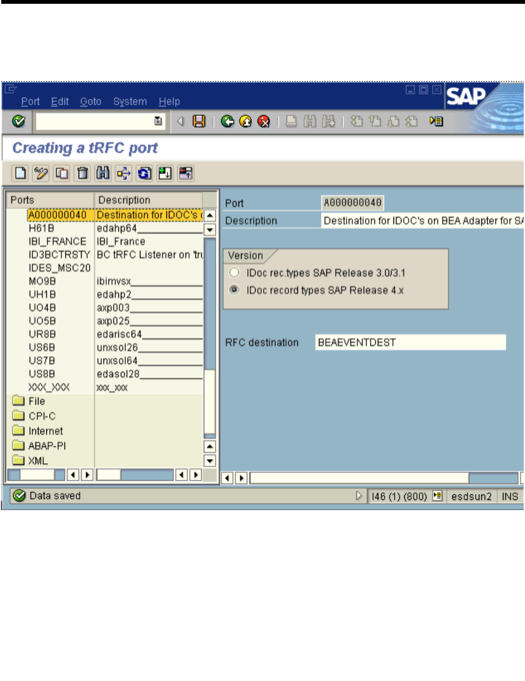Click scroll-up arrow beside ABAP-PI folder

tap(209, 446)
